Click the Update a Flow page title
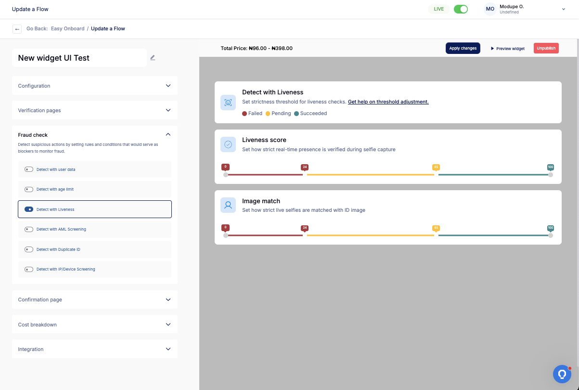 [x=30, y=9]
